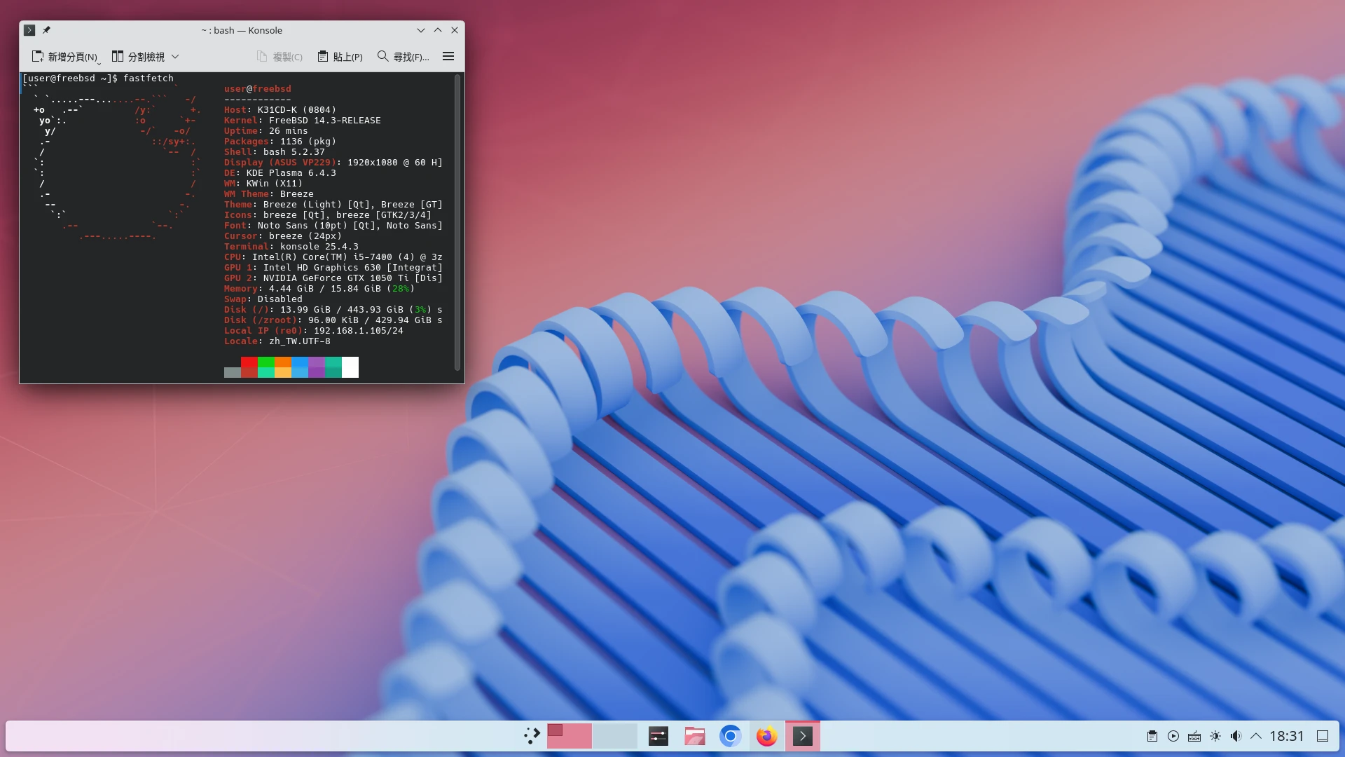1345x757 pixels.
Task: Click Peek at Desktop button
Action: point(1323,736)
